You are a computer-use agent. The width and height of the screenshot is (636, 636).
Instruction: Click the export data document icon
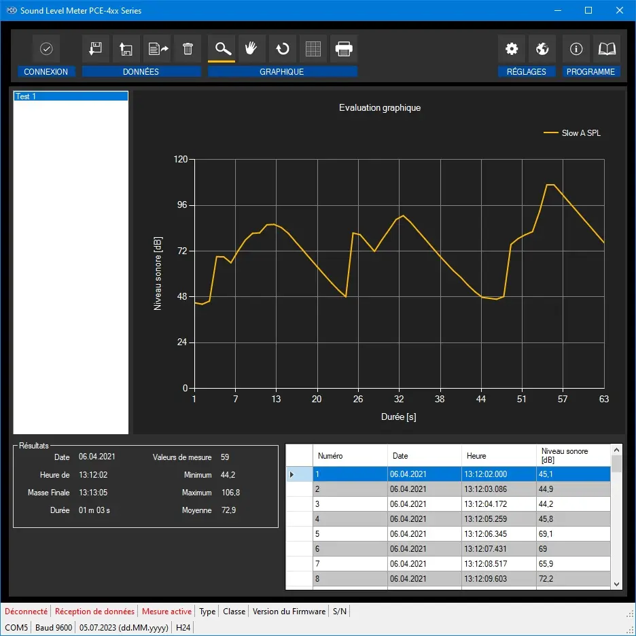pyautogui.click(x=158, y=49)
